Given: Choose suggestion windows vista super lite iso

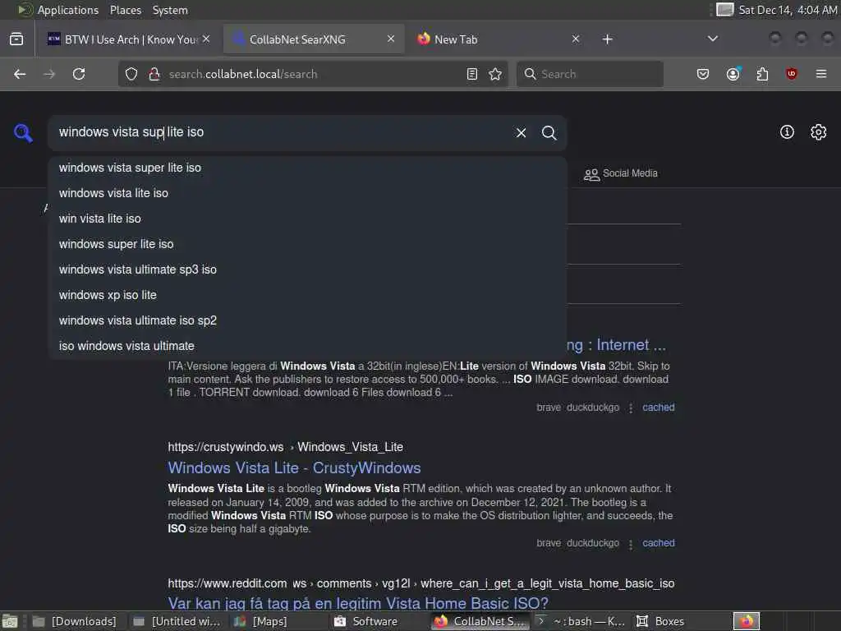Looking at the screenshot, I should [x=307, y=168].
